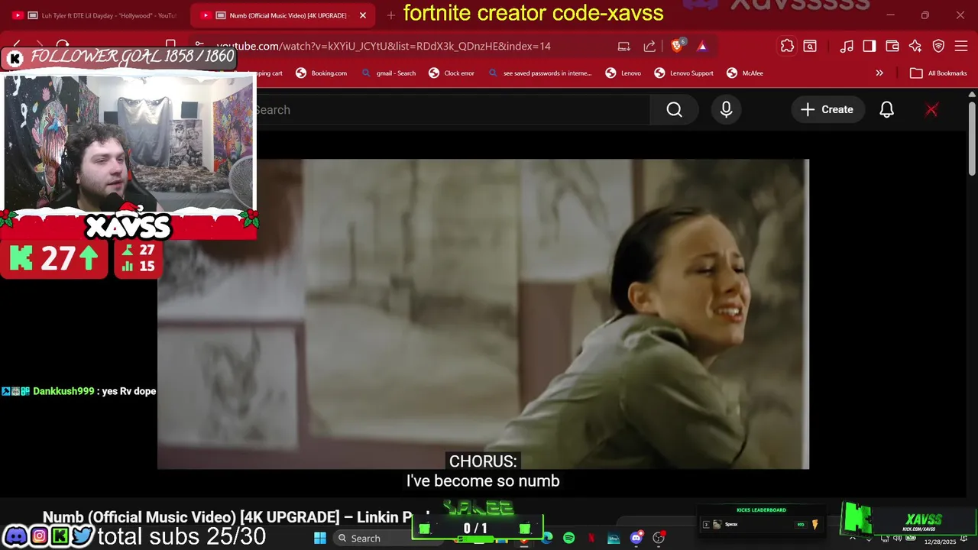Image resolution: width=978 pixels, height=550 pixels.
Task: Open the Clock error bookmark
Action: (452, 73)
